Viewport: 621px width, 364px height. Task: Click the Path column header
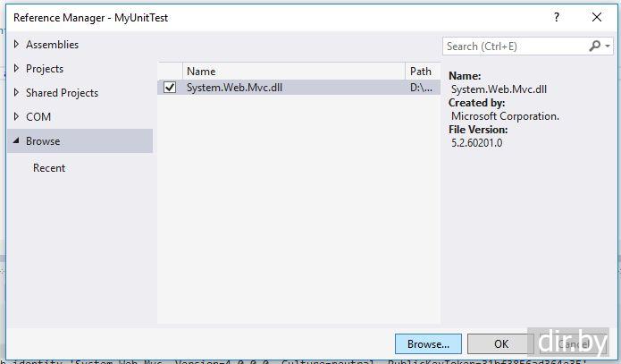pos(422,72)
